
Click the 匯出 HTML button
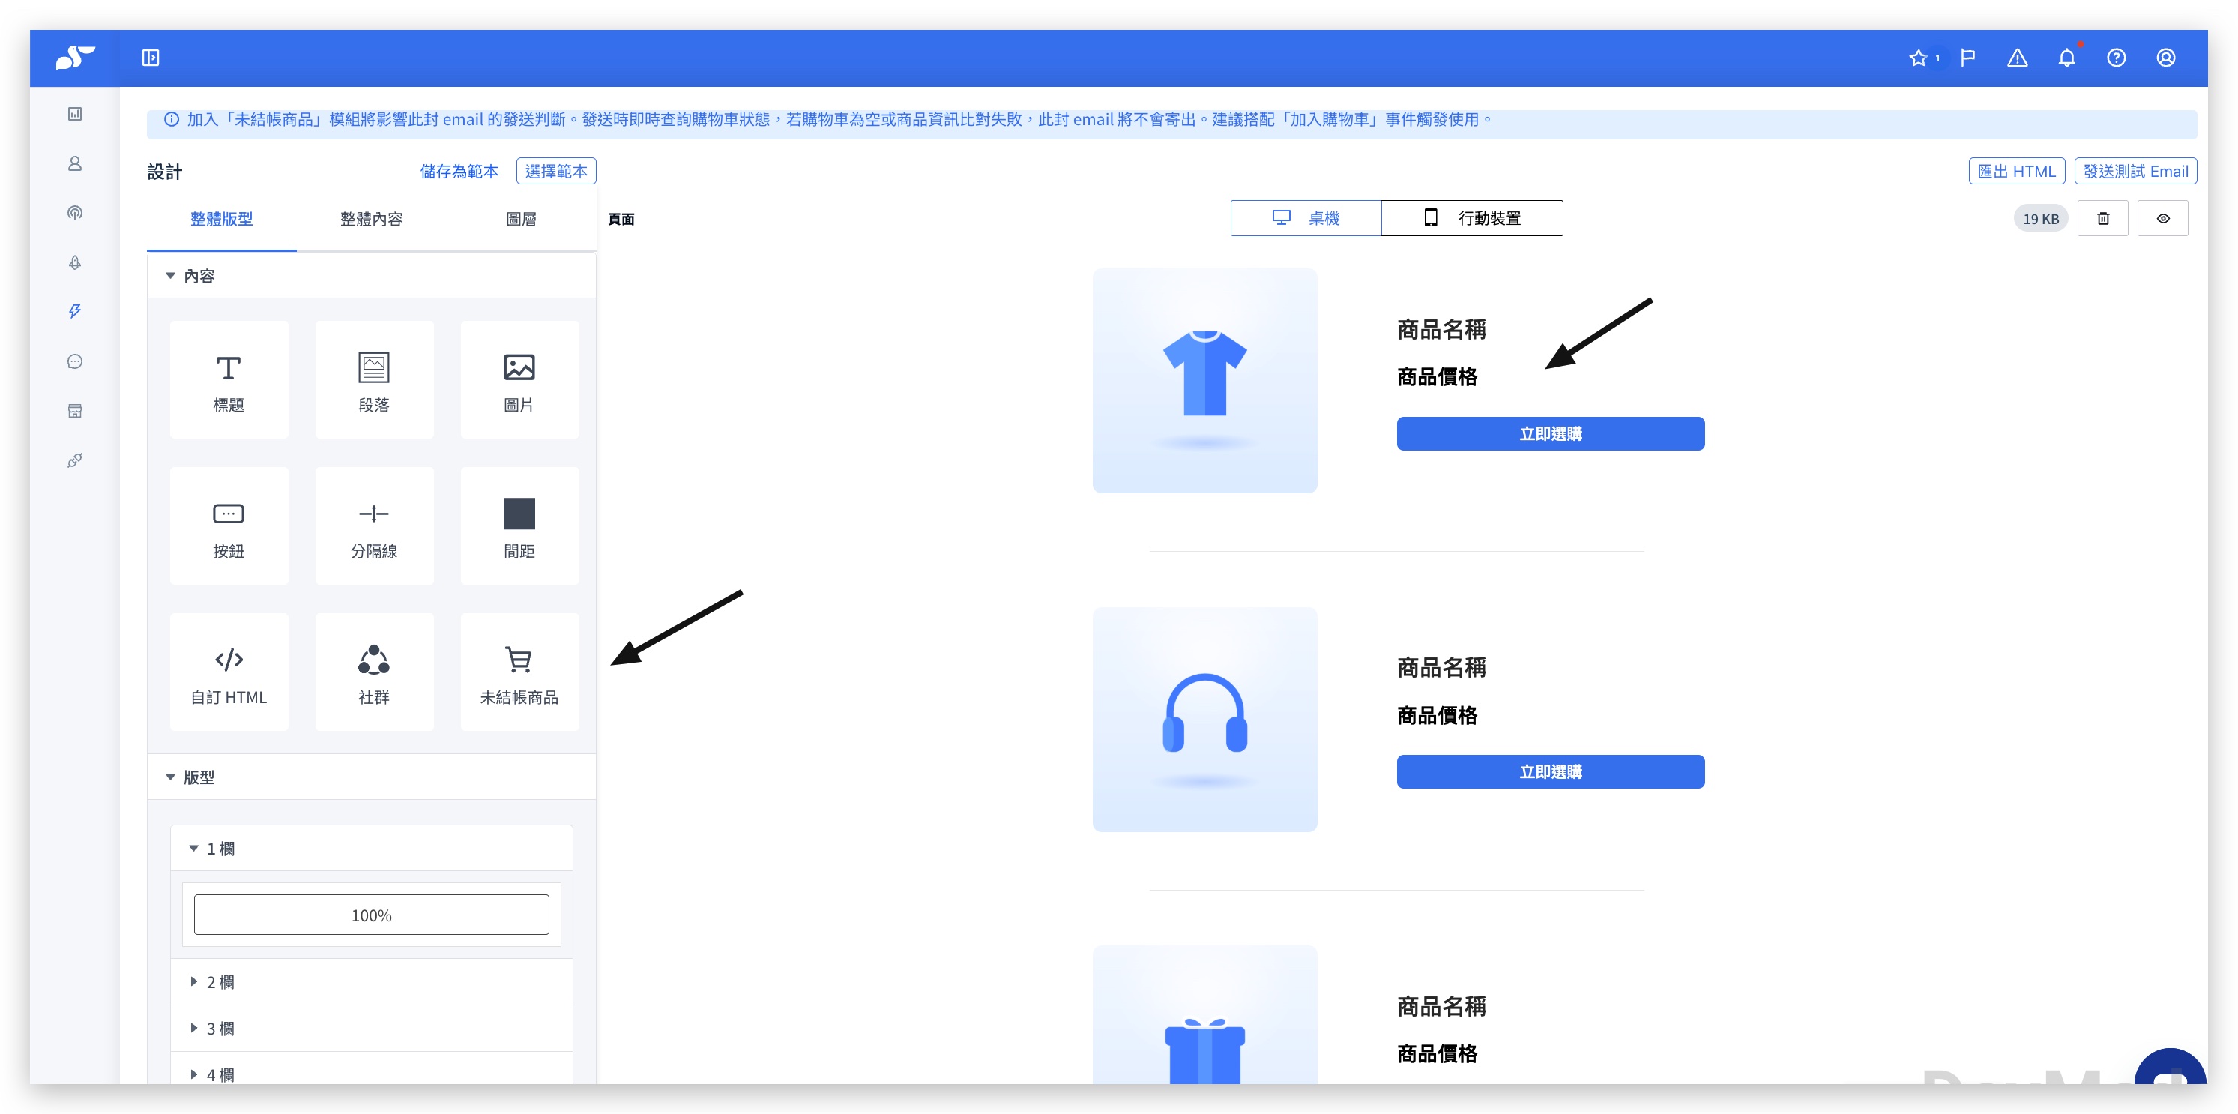click(2015, 171)
